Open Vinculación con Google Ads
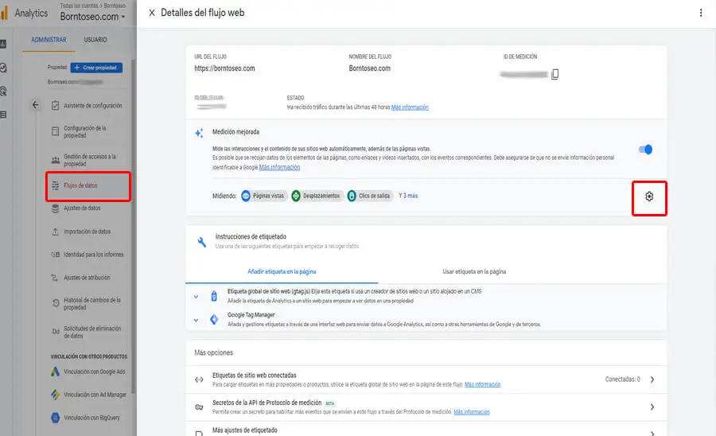Viewport: 716px width, 436px height. click(x=87, y=372)
